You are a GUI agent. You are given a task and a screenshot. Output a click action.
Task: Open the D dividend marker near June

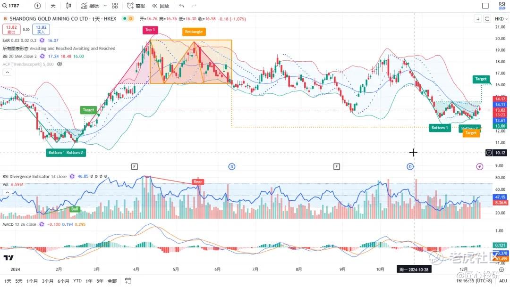coord(231,166)
